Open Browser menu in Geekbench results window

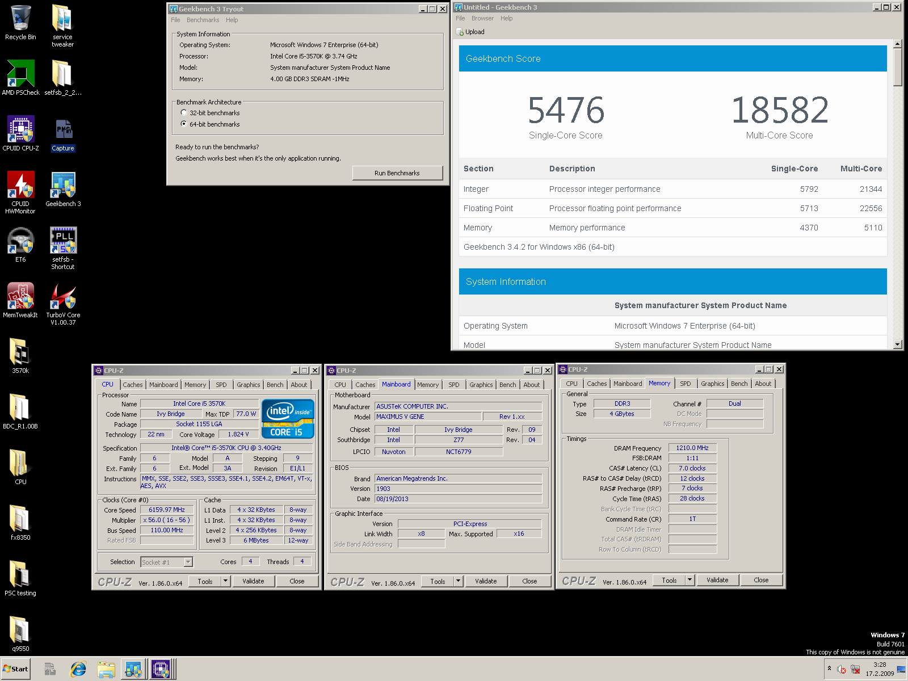(482, 18)
